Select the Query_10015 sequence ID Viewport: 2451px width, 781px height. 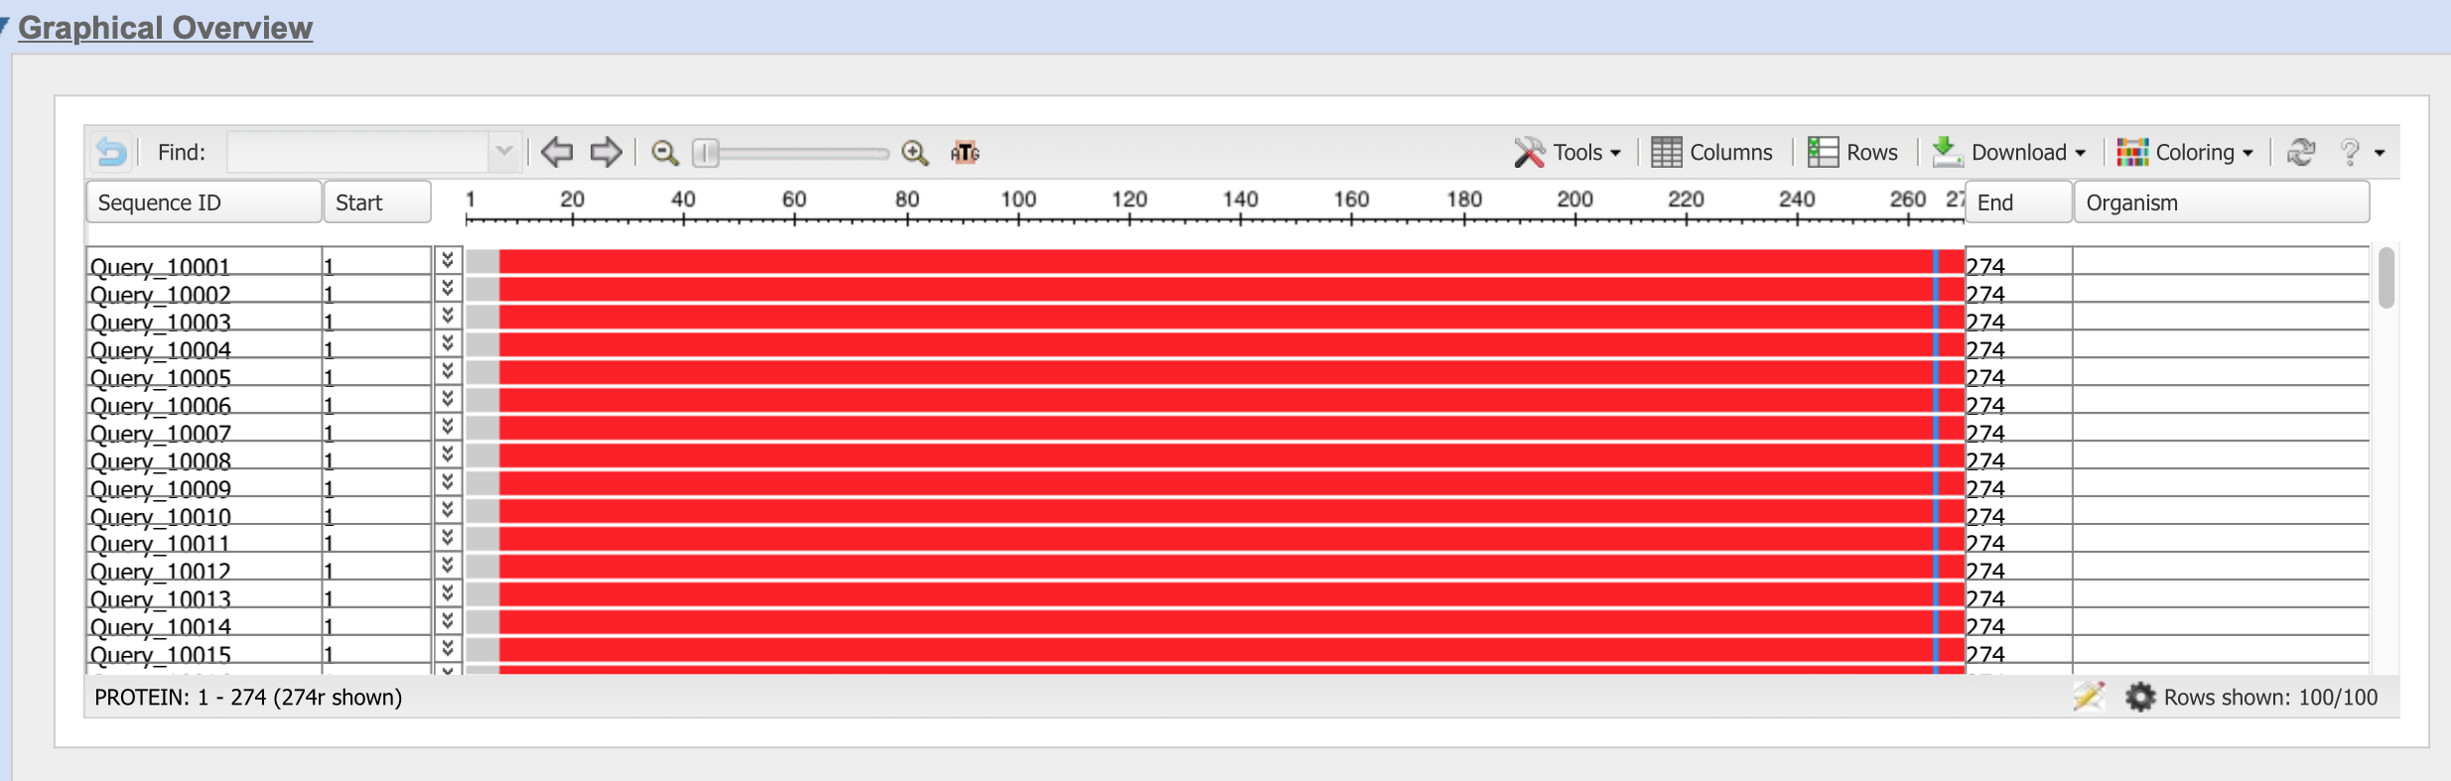[x=160, y=654]
